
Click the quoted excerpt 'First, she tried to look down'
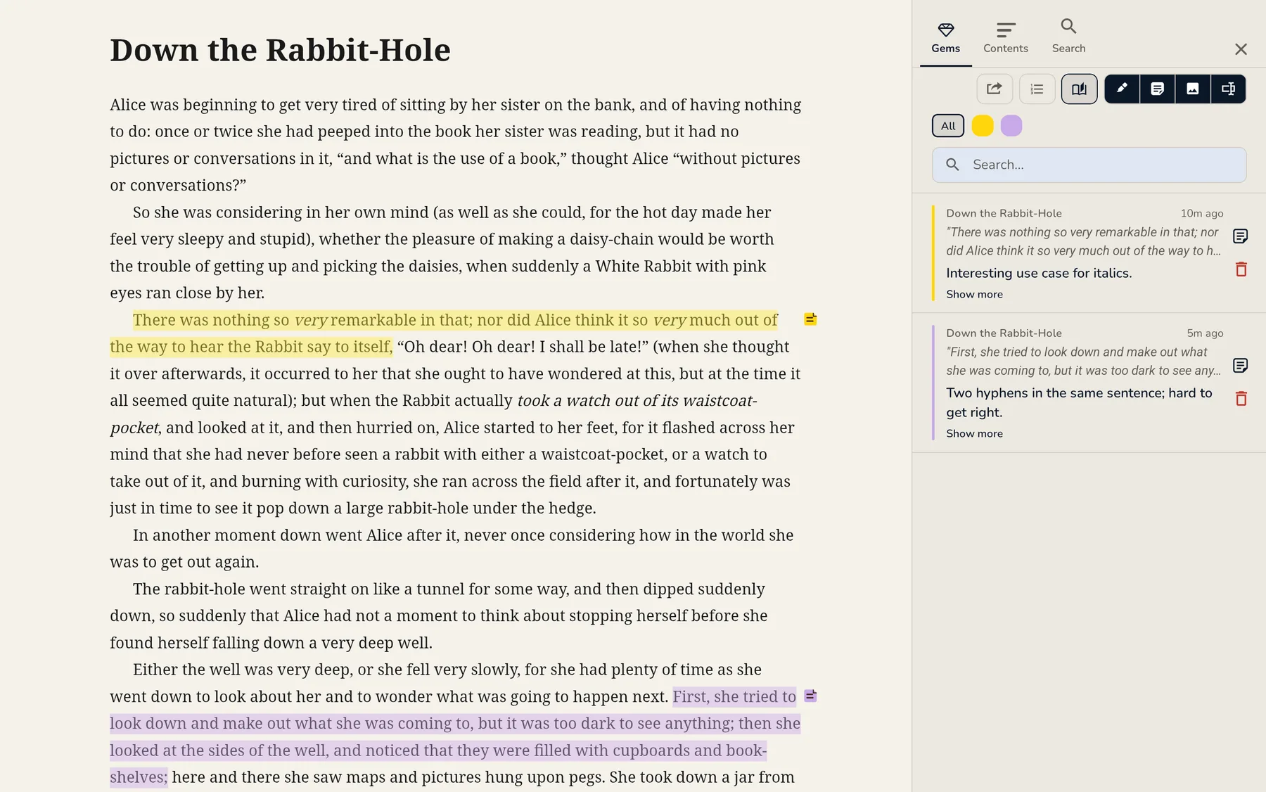click(x=1083, y=361)
